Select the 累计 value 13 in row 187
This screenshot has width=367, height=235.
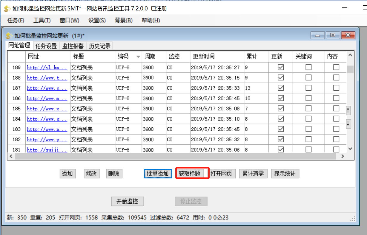[256, 88]
